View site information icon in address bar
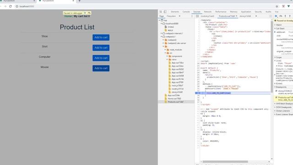This screenshot has width=293, height=165. pyautogui.click(x=17, y=6)
